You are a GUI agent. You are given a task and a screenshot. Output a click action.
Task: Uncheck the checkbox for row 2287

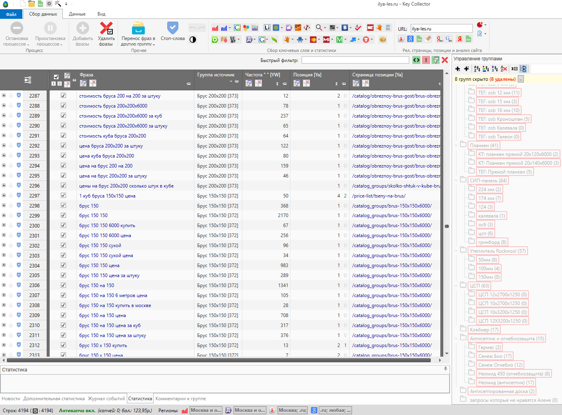tap(63, 96)
